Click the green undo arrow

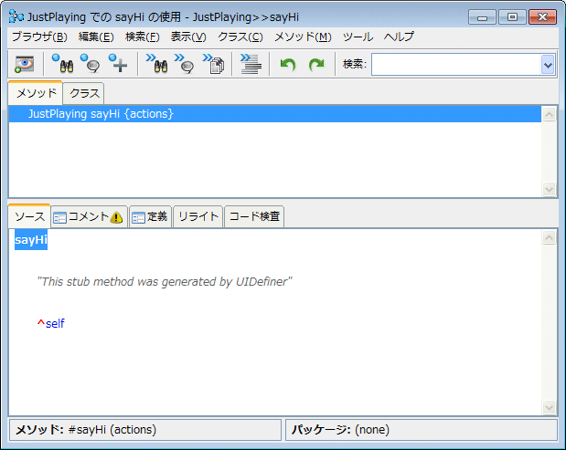(288, 65)
